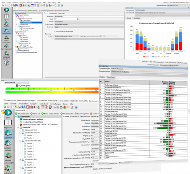The height and width of the screenshot is (174, 190).
Task: Collapse the Gebäude tree node
Action: click(18, 127)
